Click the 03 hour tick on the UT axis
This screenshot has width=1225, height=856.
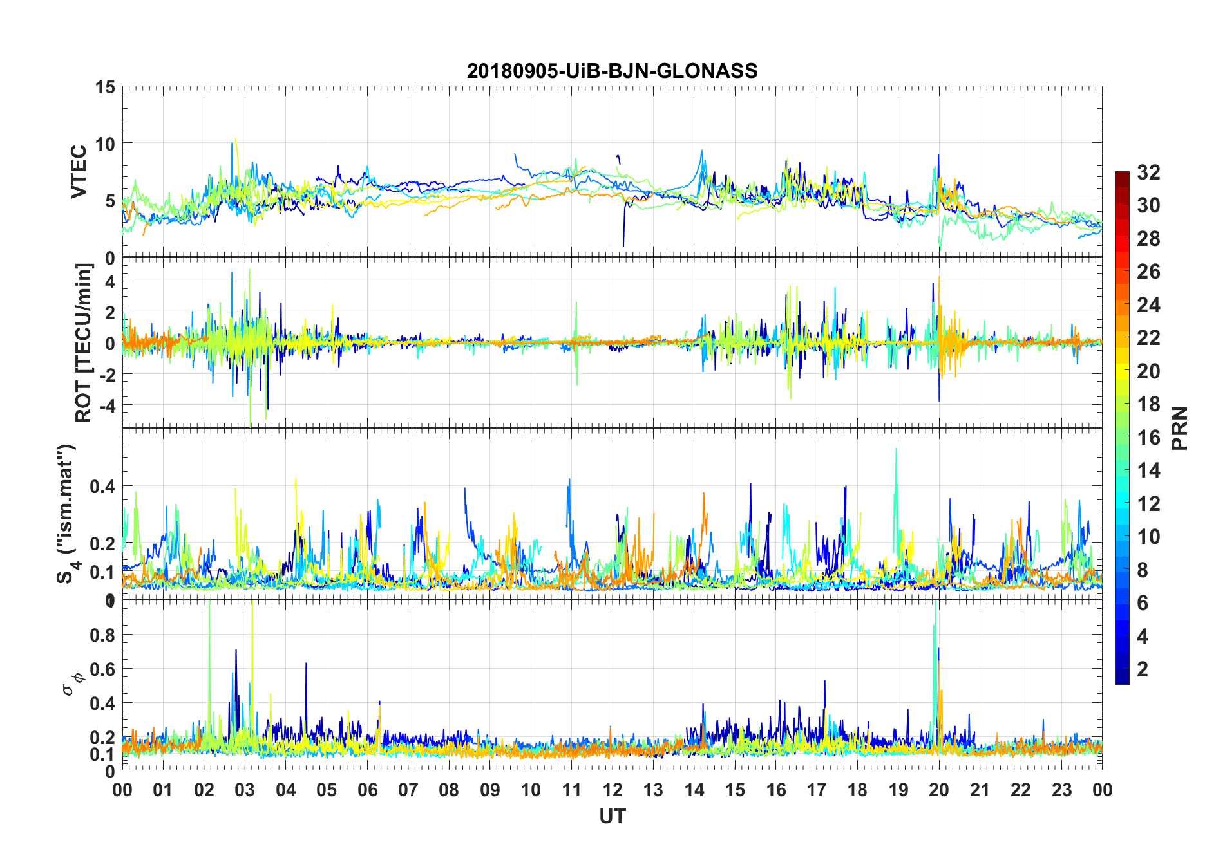[x=245, y=790]
